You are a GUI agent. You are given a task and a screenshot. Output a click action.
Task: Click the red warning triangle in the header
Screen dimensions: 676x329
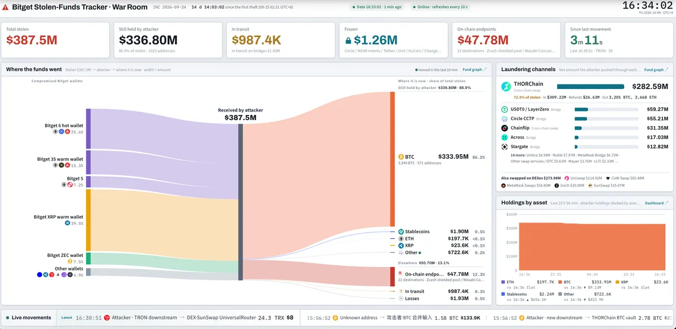click(x=5, y=7)
